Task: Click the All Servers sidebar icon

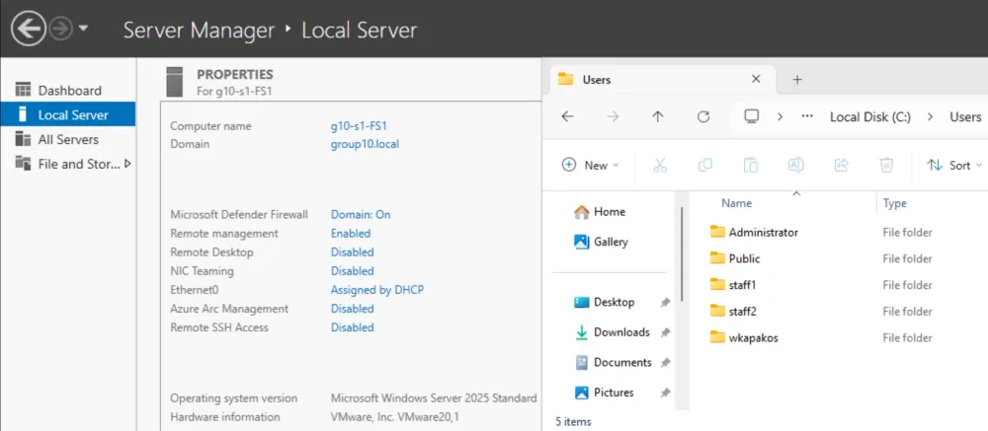Action: pos(24,139)
